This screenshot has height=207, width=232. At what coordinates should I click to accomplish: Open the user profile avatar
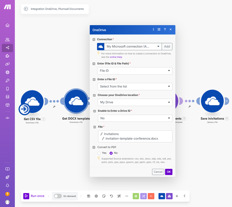[x=7, y=202]
